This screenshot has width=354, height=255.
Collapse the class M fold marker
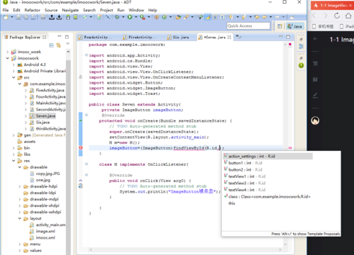[x=86, y=164]
